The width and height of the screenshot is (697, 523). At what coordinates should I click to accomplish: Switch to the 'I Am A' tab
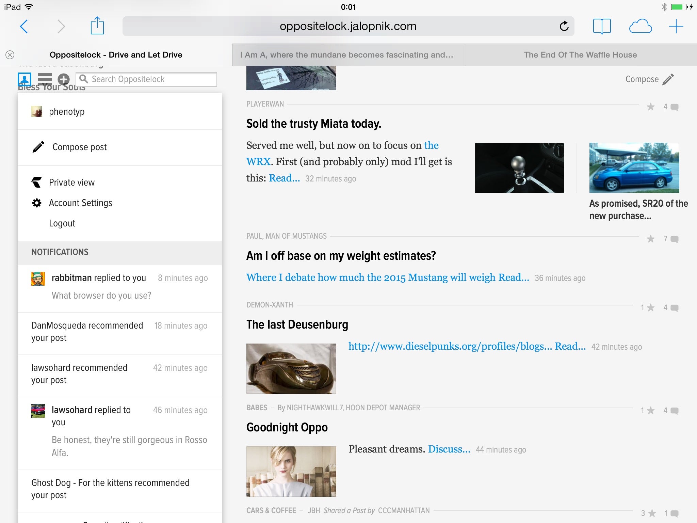[x=348, y=55]
